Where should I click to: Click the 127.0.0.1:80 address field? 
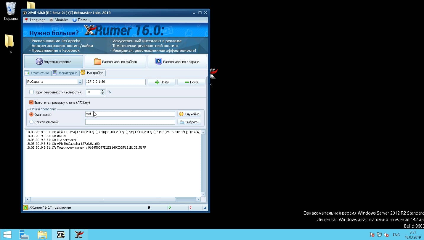115,82
